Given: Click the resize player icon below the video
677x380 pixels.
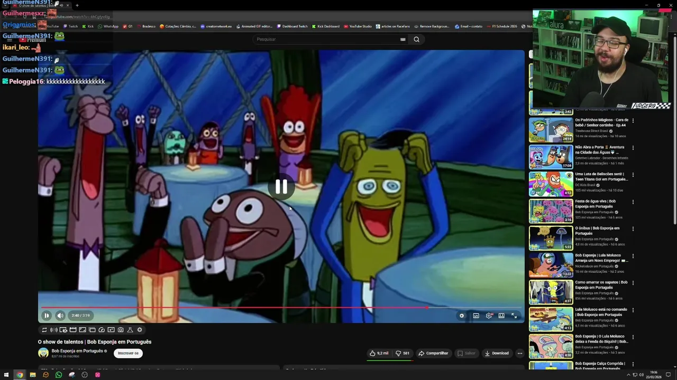Looking at the screenshot, I should pyautogui.click(x=83, y=330).
